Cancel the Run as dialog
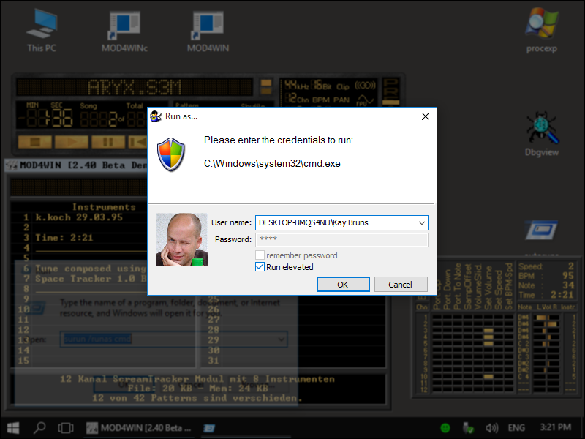Screen dimensions: 585x439 (400, 285)
